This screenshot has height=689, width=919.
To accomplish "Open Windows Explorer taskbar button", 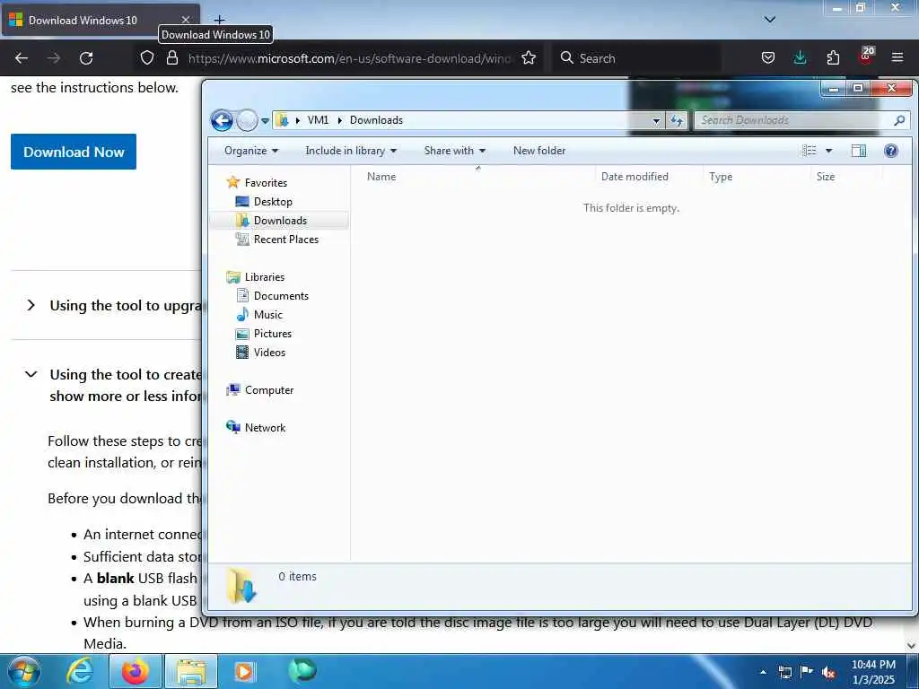I will (x=191, y=671).
